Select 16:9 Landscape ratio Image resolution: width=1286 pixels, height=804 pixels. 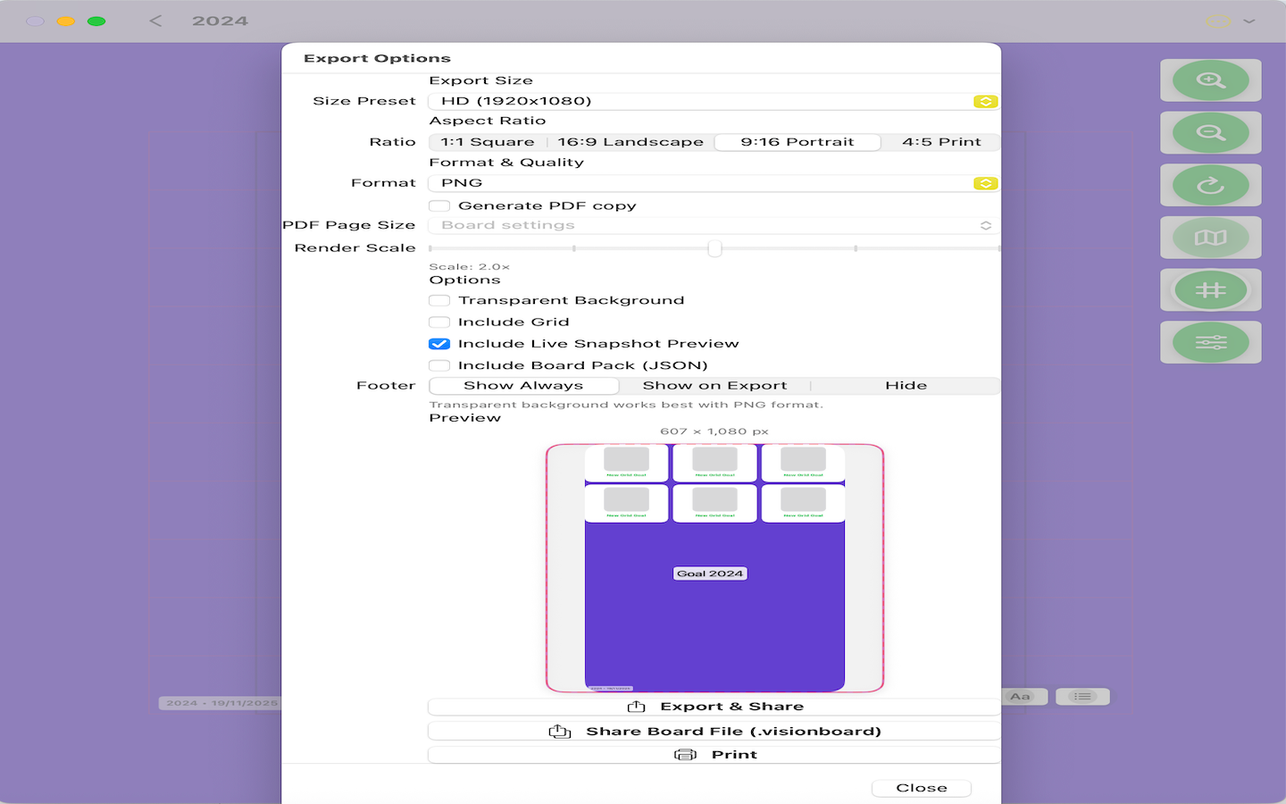[630, 142]
